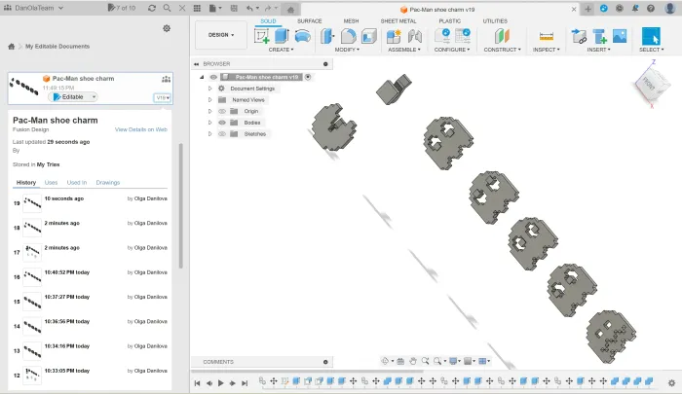Click the Create Sketch tool icon
Screen dimensions: 682x394
tap(262, 36)
